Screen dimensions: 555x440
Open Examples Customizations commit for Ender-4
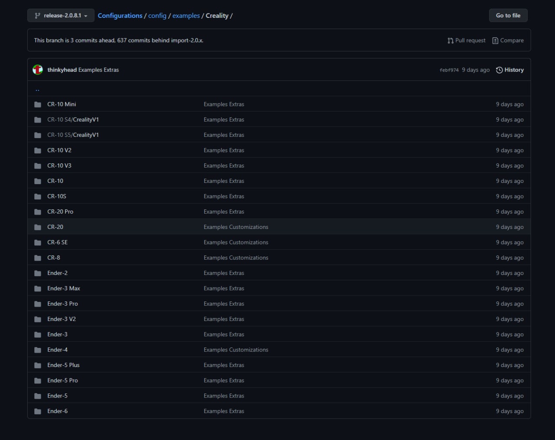click(236, 350)
